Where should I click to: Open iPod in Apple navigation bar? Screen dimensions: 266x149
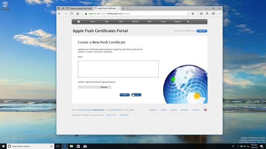[x=121, y=22]
